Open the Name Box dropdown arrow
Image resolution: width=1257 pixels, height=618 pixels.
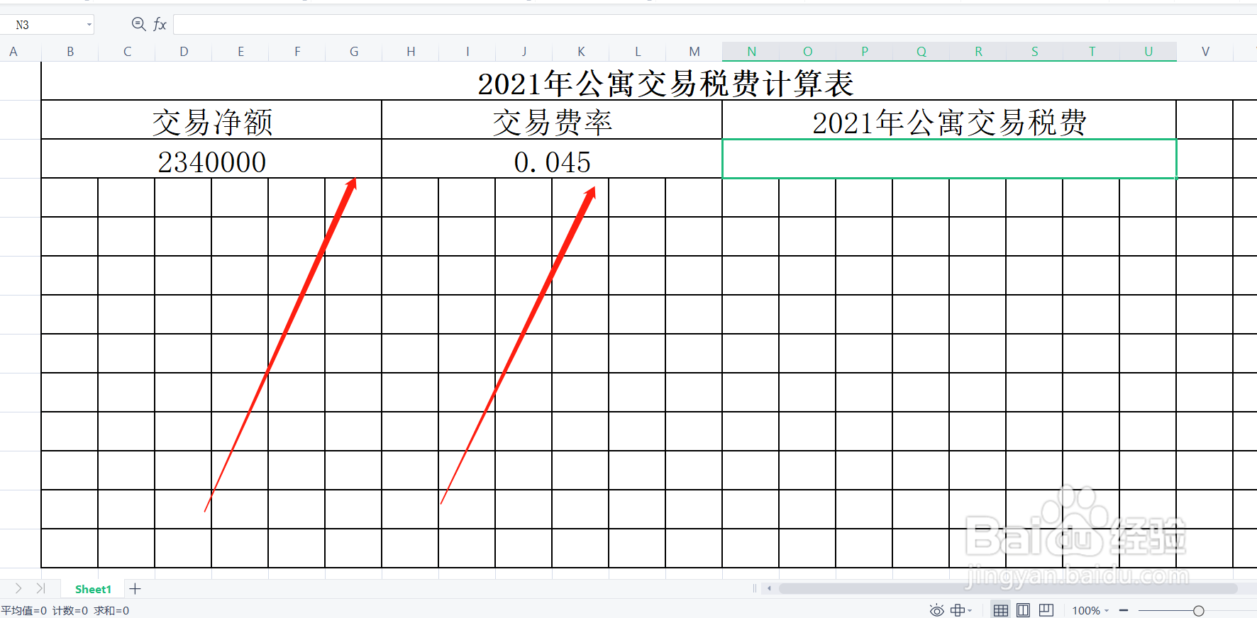89,25
